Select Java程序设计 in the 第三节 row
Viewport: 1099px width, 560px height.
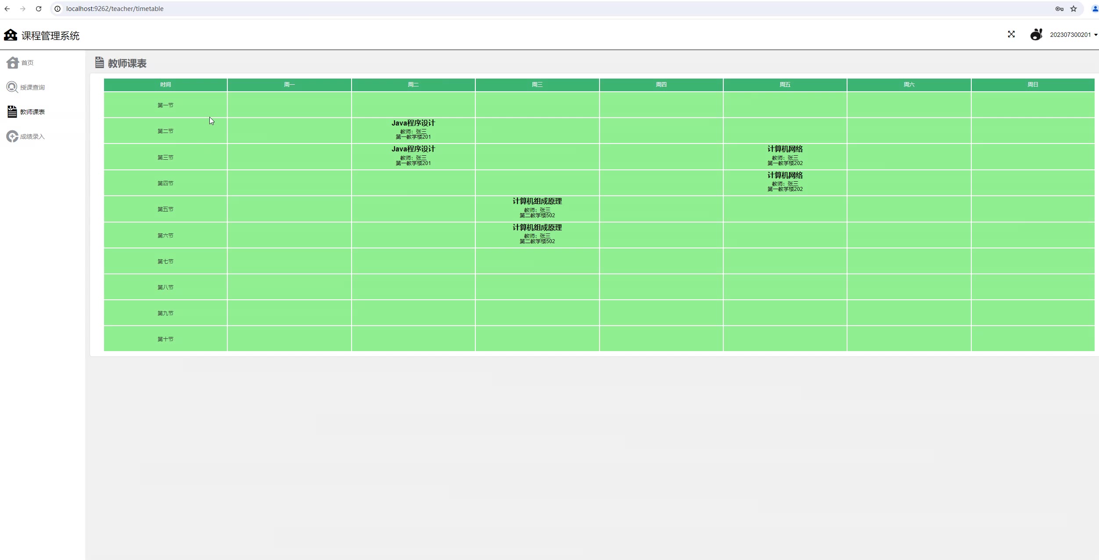click(x=413, y=149)
